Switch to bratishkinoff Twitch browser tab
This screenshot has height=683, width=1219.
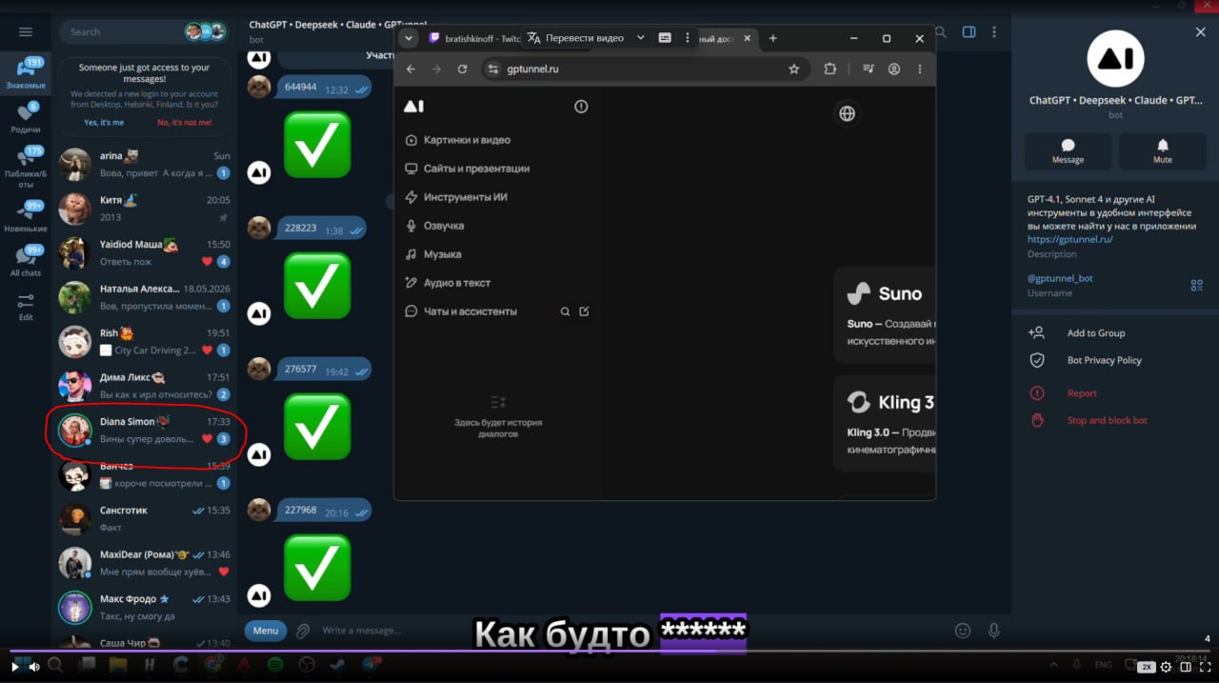[472, 38]
